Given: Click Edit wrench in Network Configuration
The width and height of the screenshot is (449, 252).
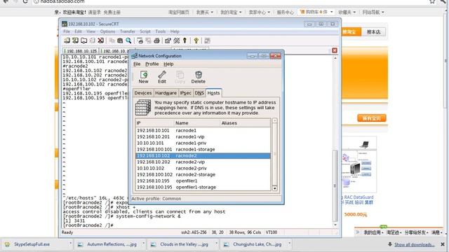Looking at the screenshot, I should point(162,77).
